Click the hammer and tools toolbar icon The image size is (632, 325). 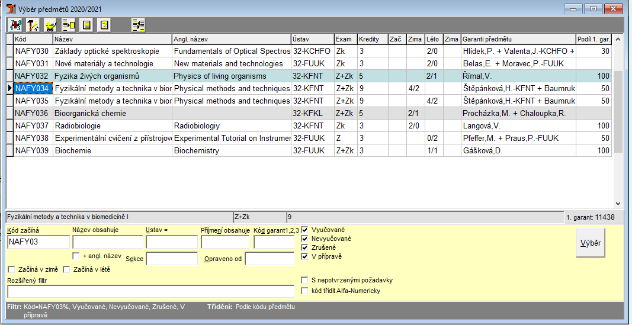click(33, 25)
